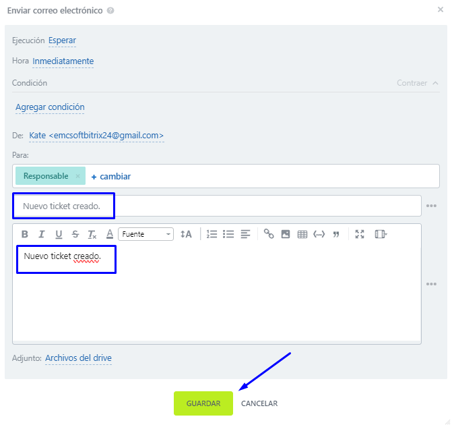Insert a numbered list
The image size is (452, 425).
click(212, 234)
